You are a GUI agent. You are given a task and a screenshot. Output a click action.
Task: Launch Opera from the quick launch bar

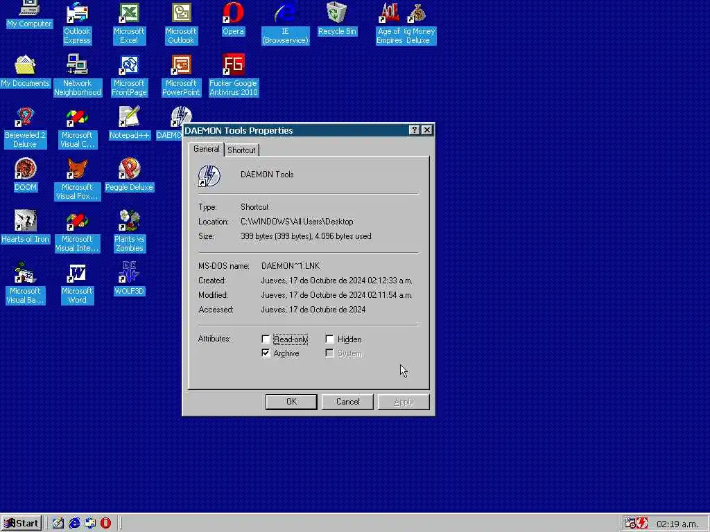point(105,523)
